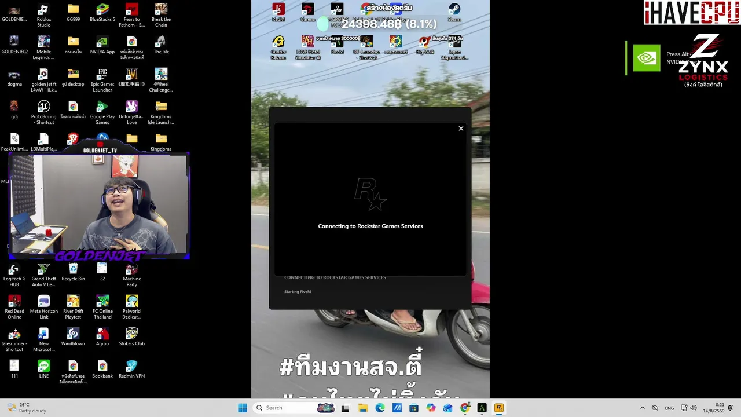
Task: Open the Machine Party game icon
Action: coord(132,275)
